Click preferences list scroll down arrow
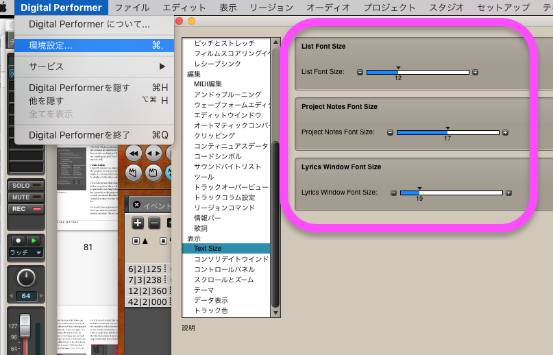The width and height of the screenshot is (553, 355). (275, 313)
